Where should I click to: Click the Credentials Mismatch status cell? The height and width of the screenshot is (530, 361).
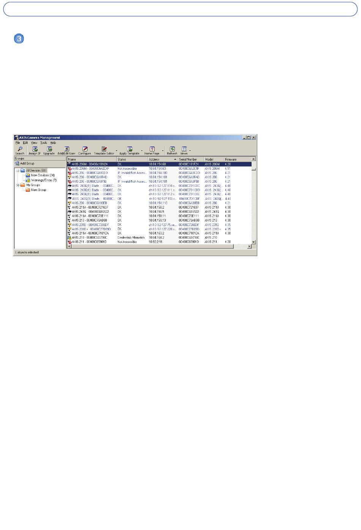tap(131, 237)
